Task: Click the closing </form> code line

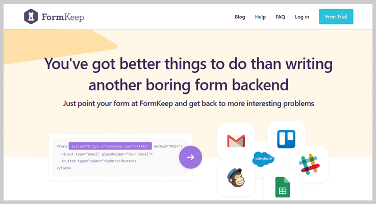Action: (x=64, y=168)
